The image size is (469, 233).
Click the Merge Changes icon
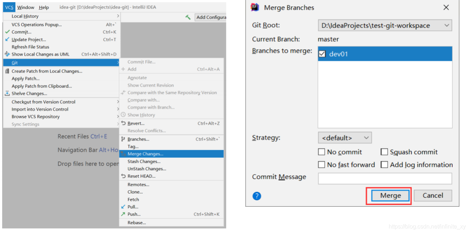click(x=123, y=154)
